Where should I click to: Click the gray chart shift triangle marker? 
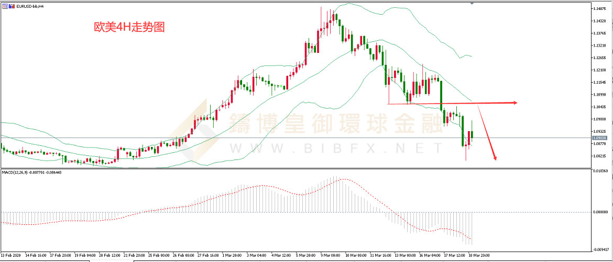pos(473,4)
